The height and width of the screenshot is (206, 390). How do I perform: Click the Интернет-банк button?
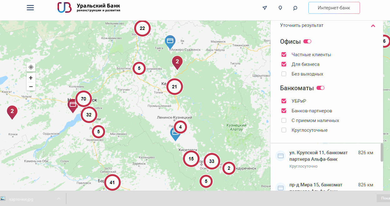[x=334, y=8]
